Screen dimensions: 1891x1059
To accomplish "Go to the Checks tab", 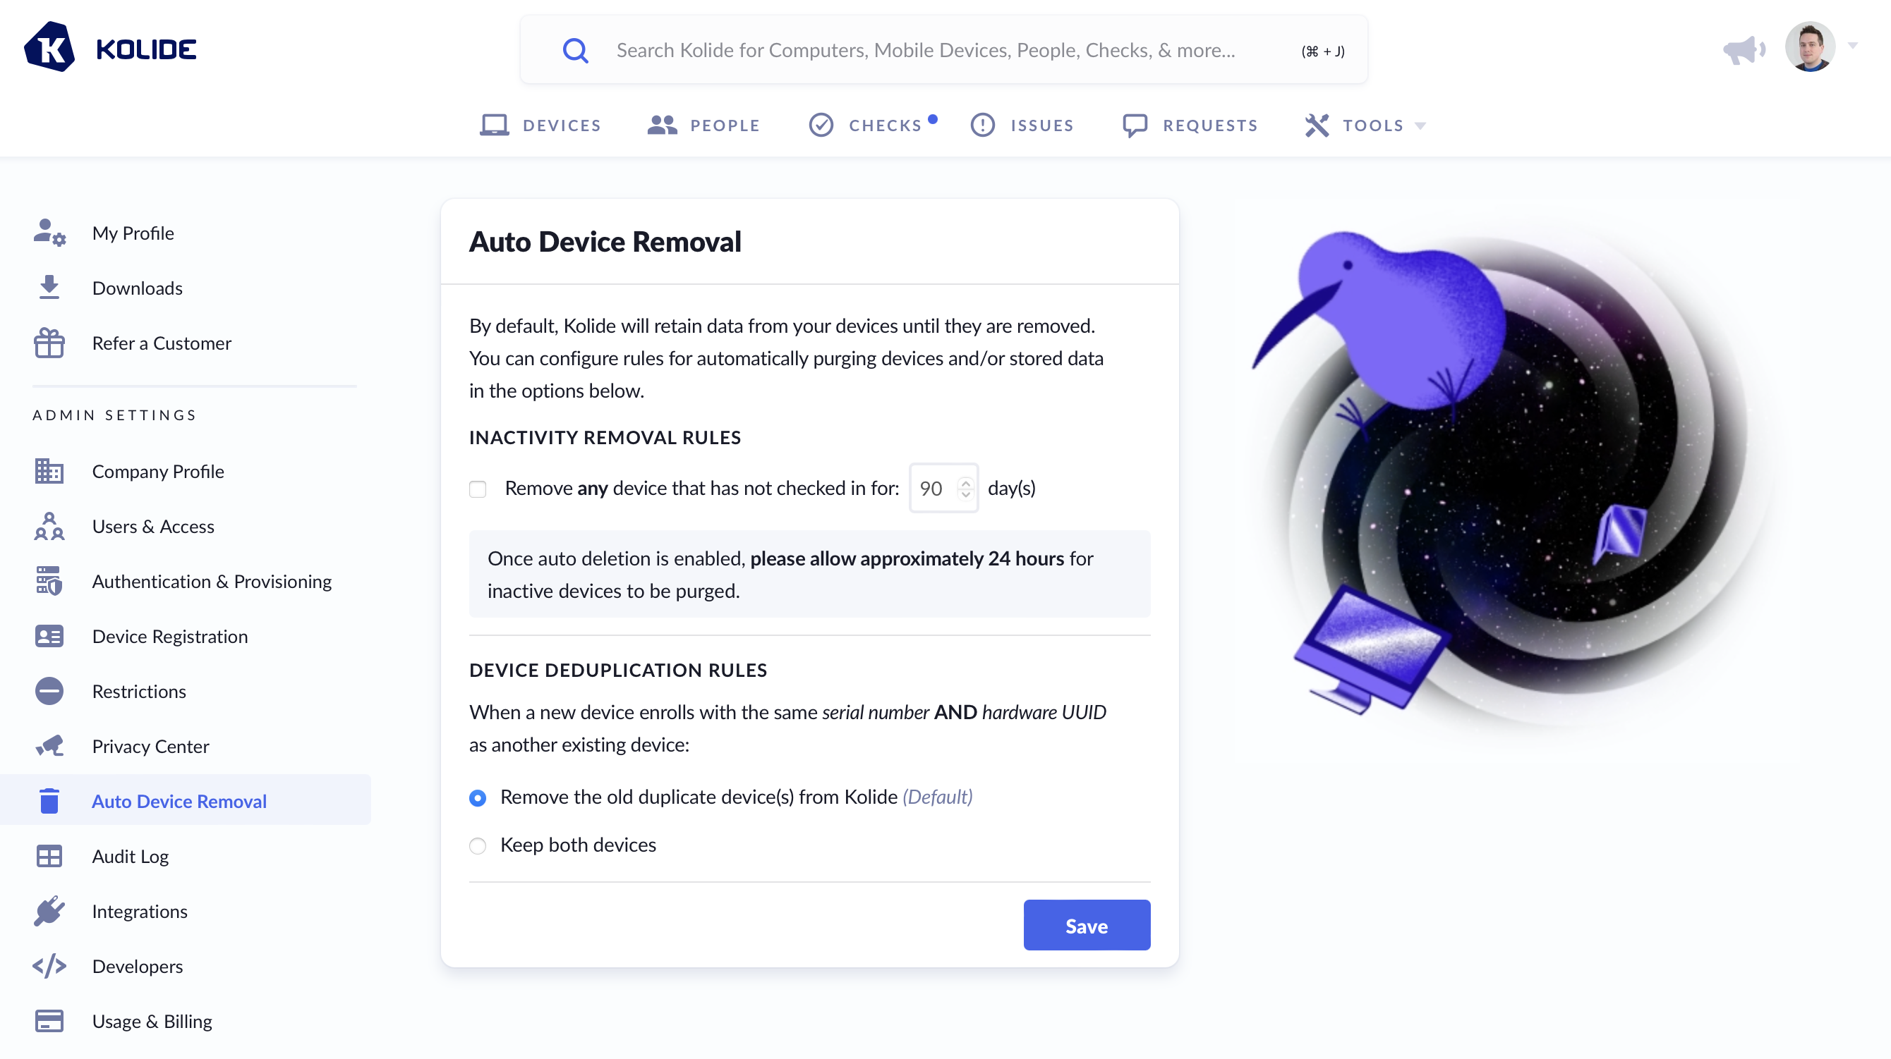I will 872,126.
